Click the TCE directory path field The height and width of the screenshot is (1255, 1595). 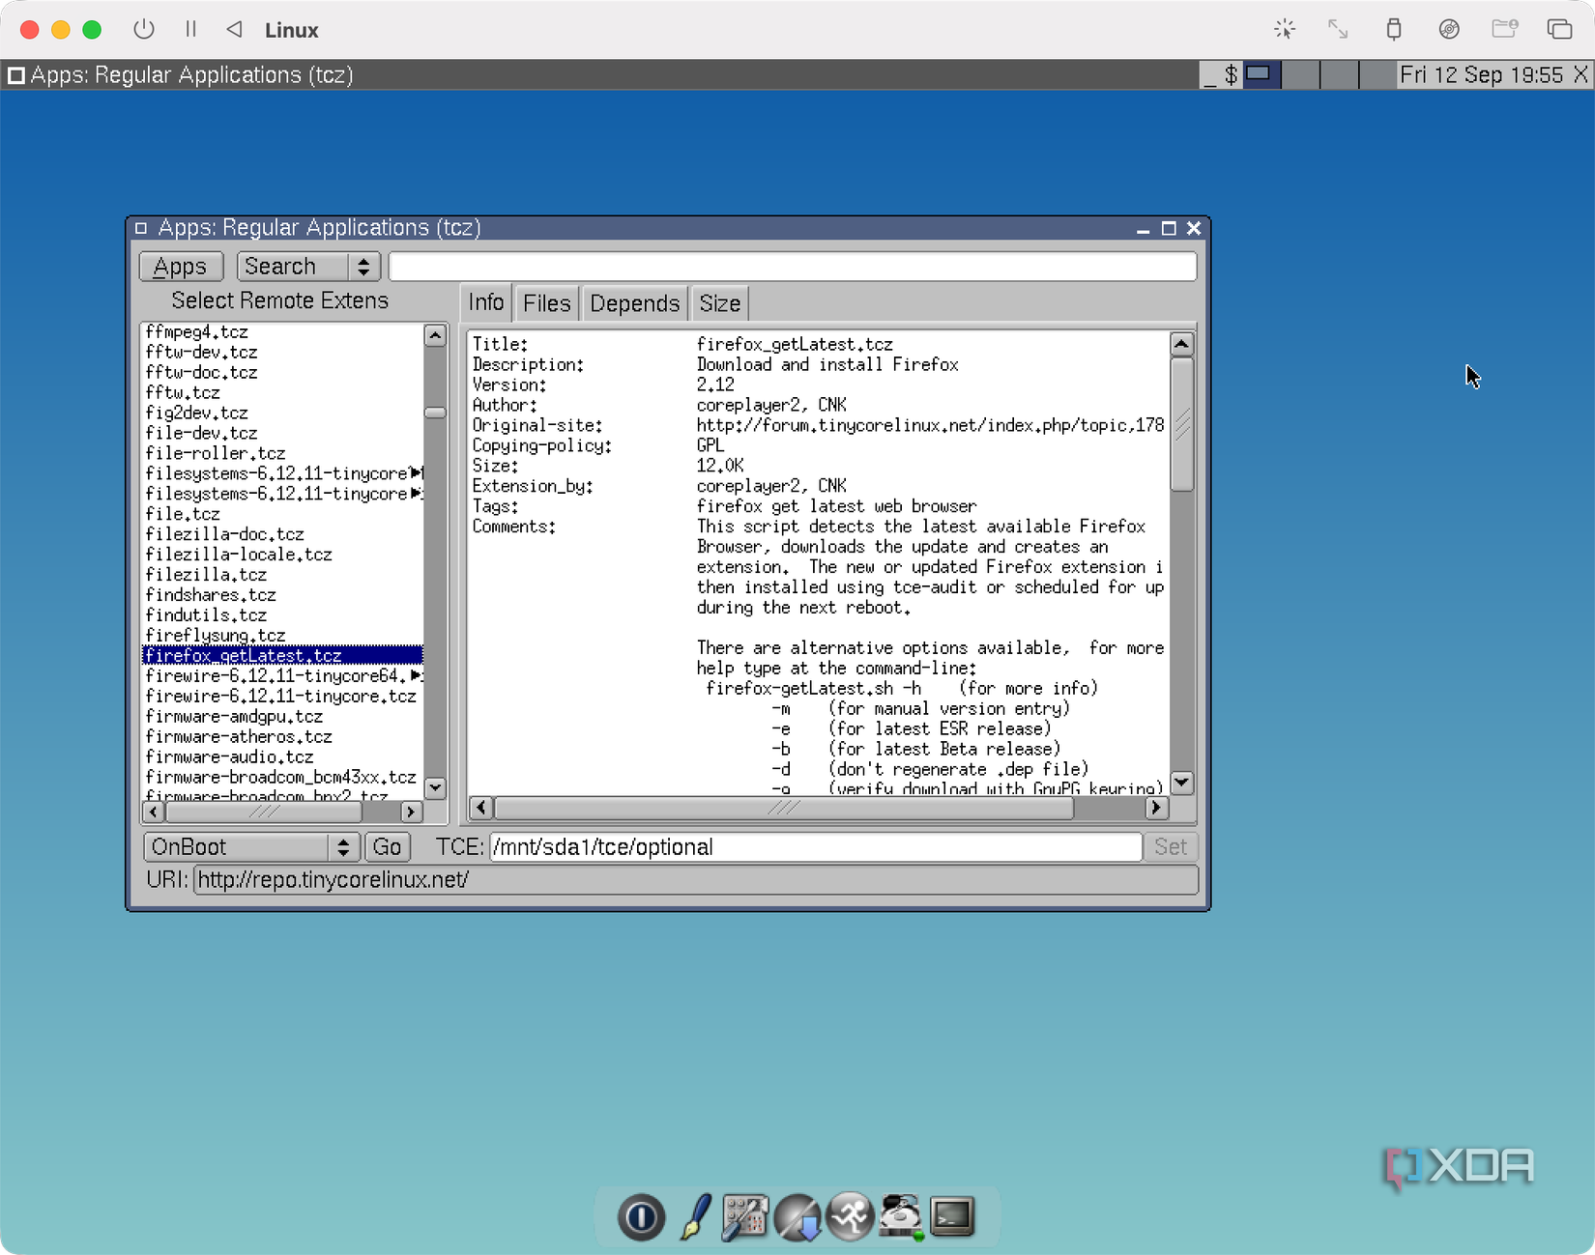click(816, 847)
